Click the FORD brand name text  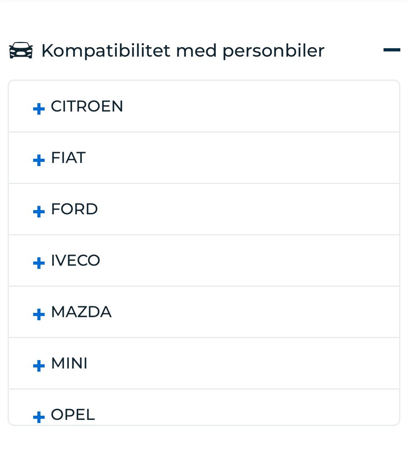point(74,209)
